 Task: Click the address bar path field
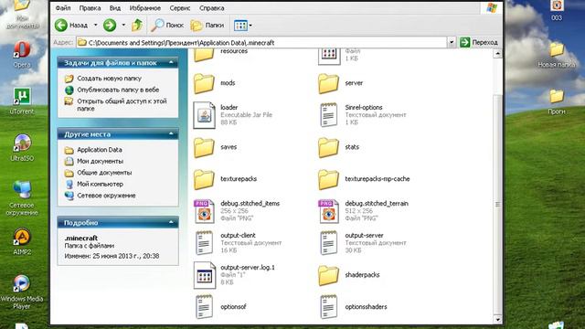261,43
